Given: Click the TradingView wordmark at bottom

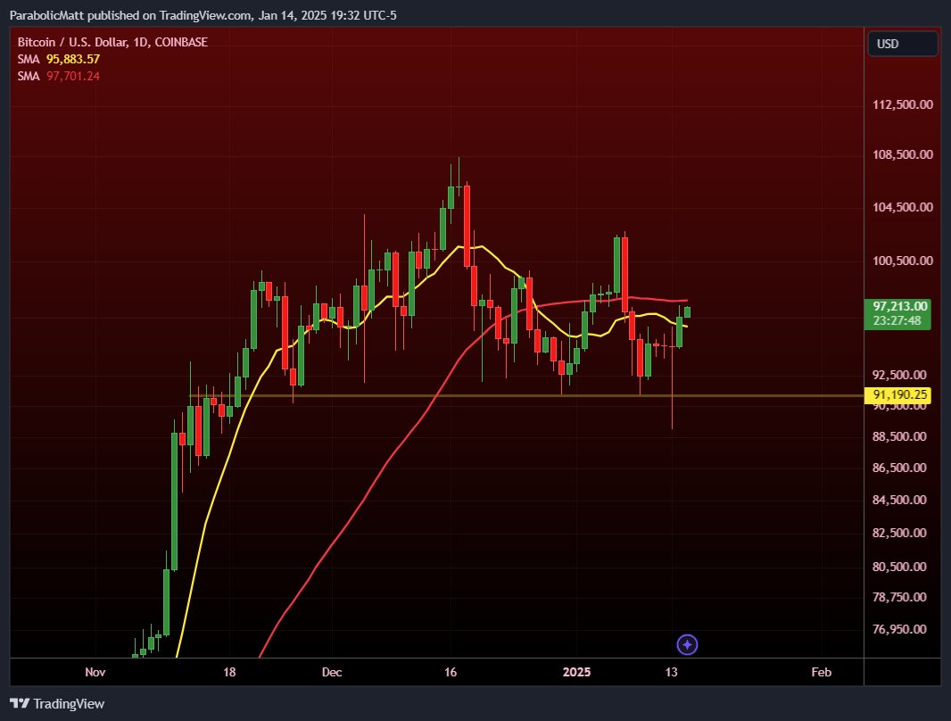Looking at the screenshot, I should click(x=69, y=703).
